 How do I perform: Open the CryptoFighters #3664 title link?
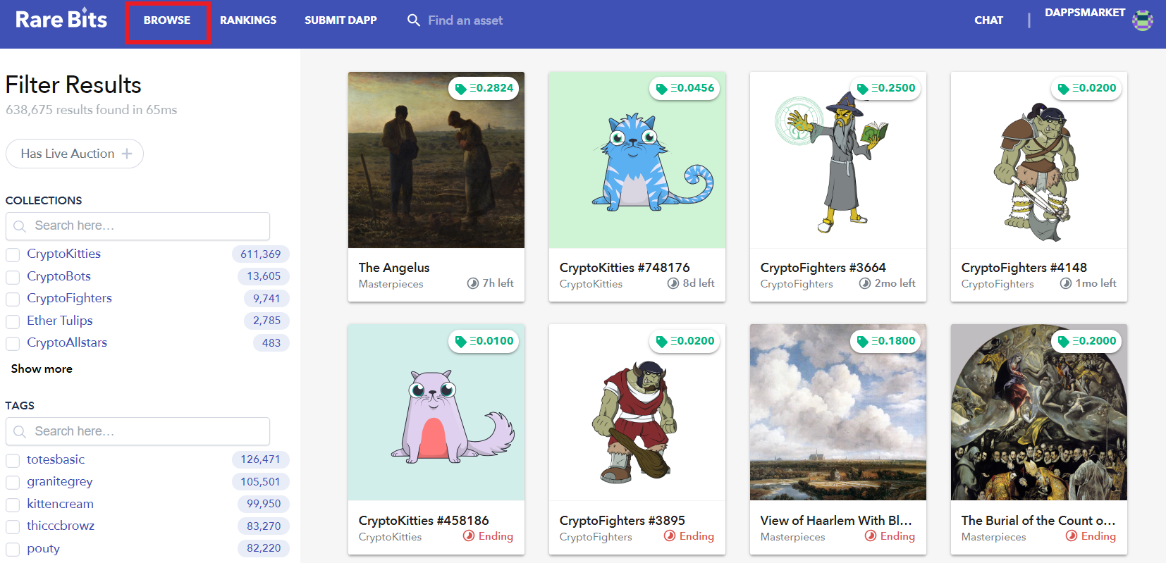[x=823, y=268]
